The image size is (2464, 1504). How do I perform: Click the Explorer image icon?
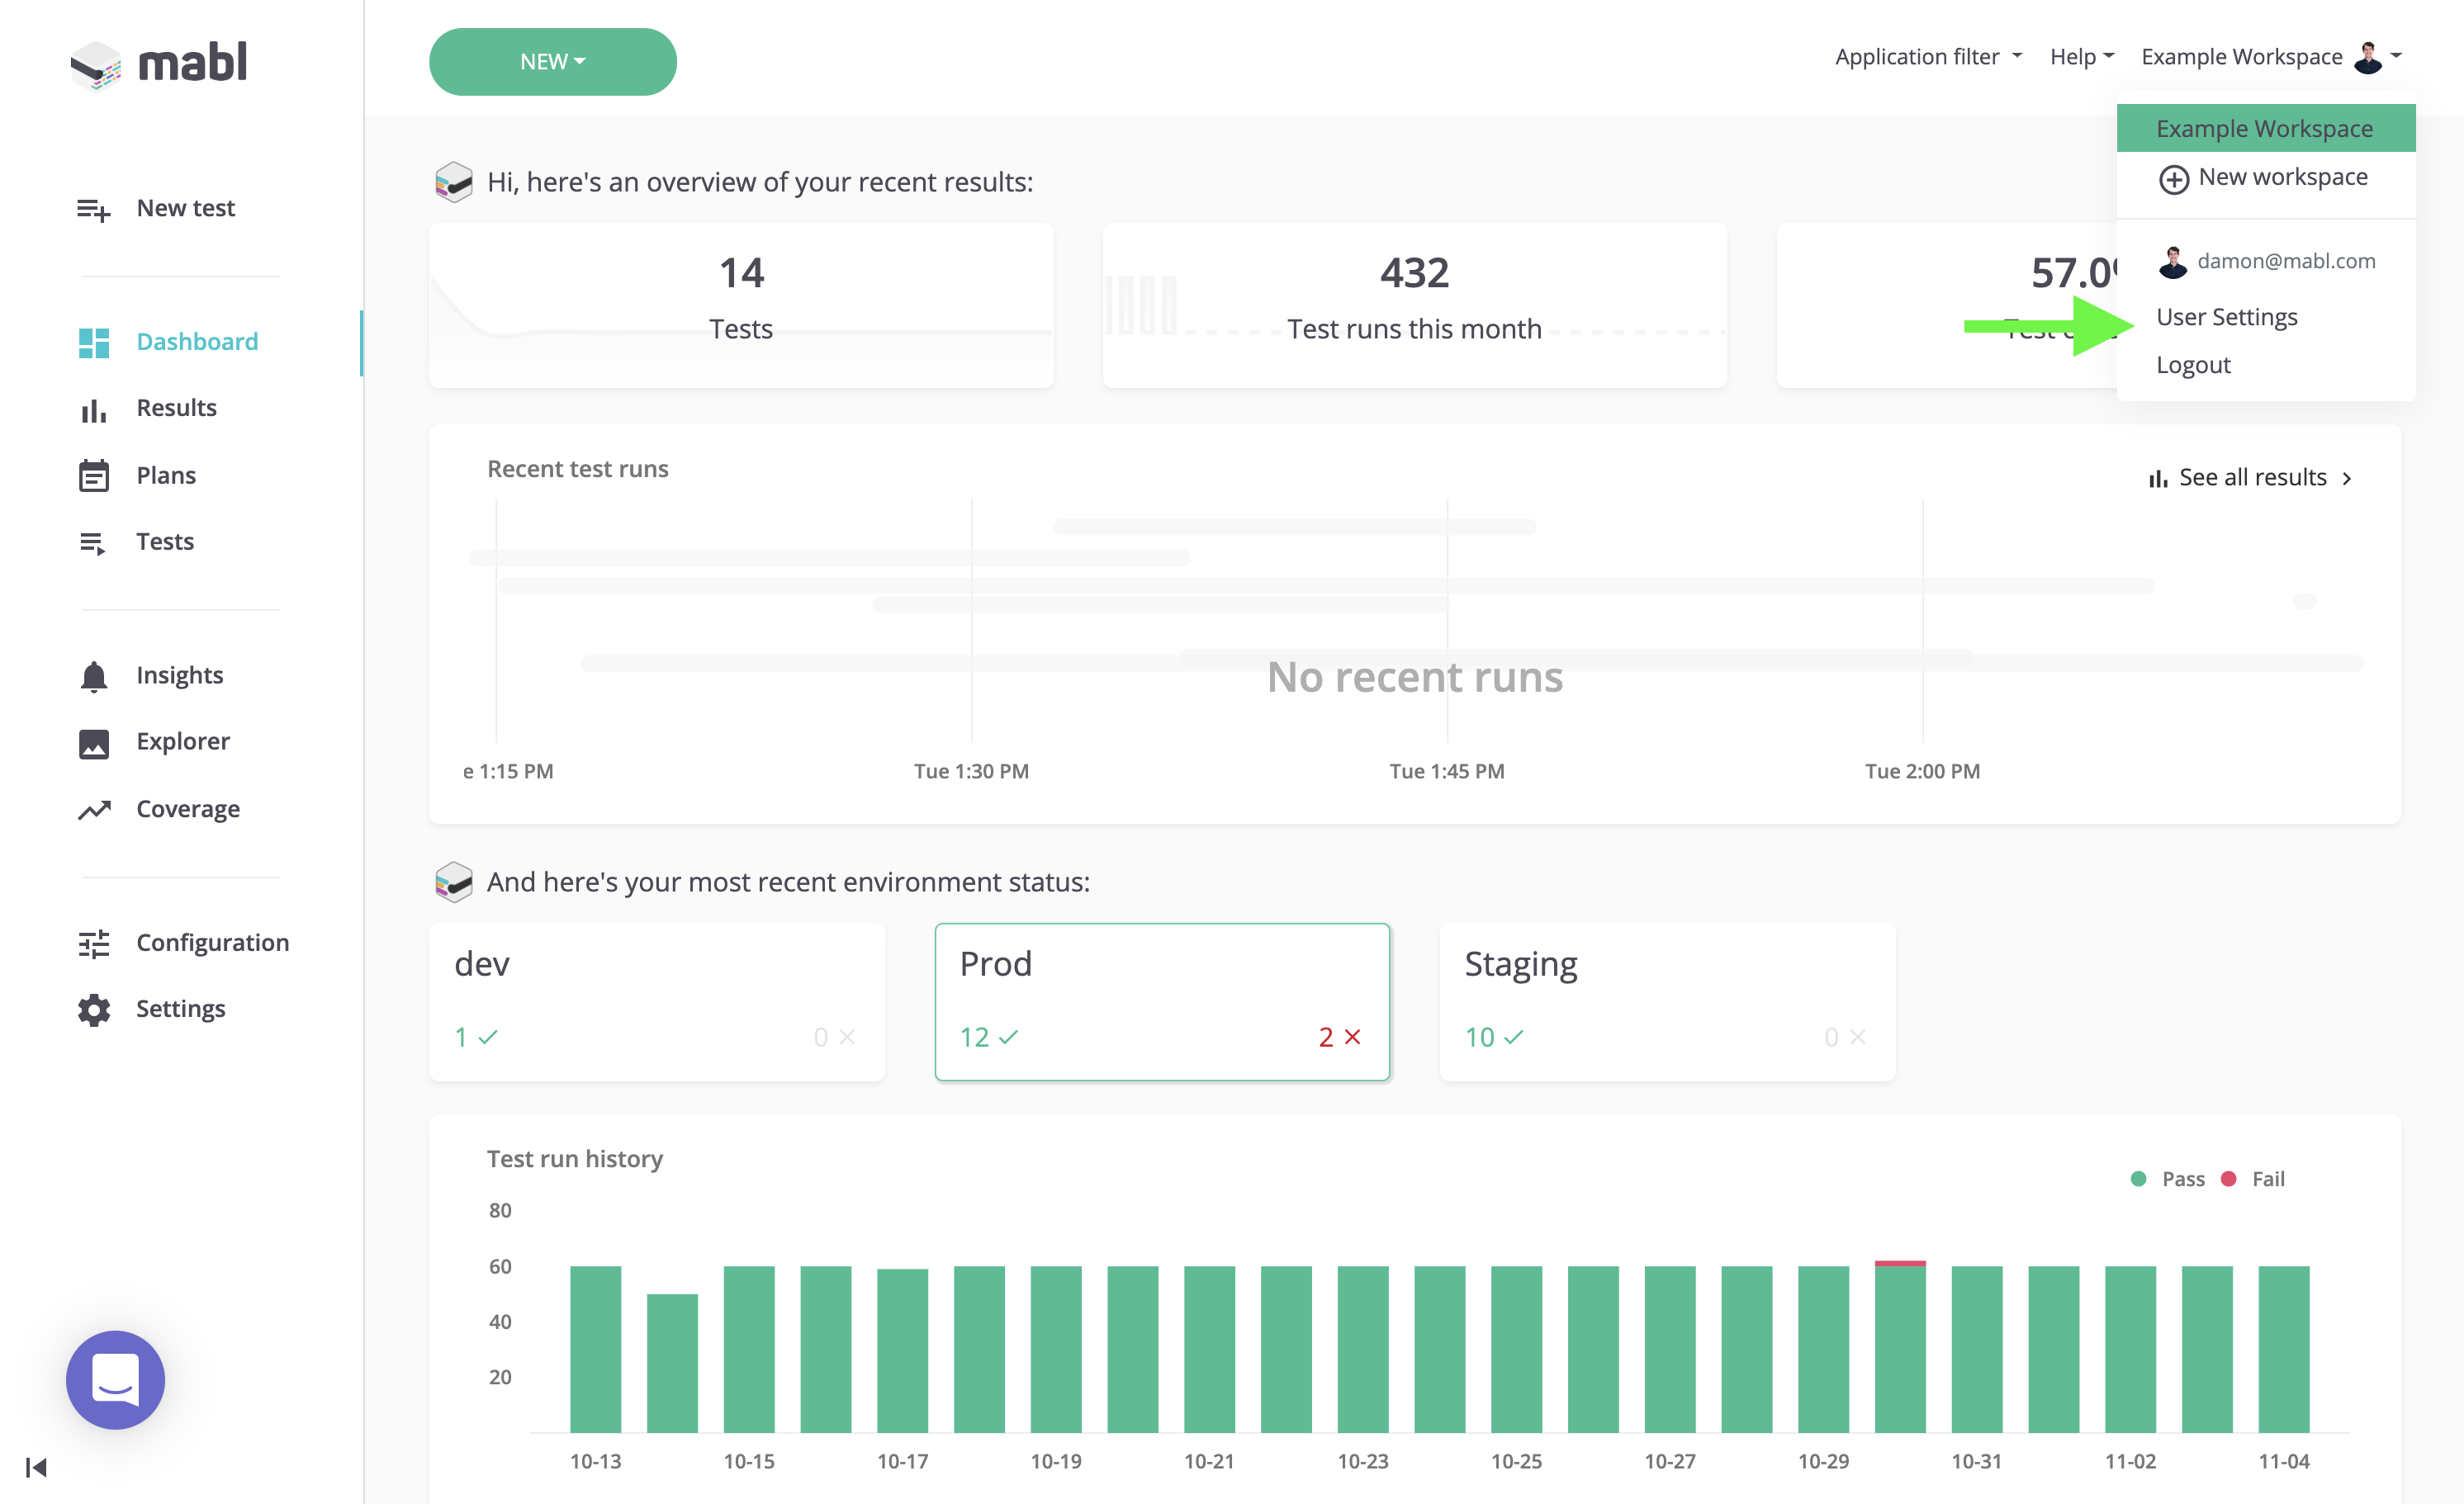tap(93, 743)
